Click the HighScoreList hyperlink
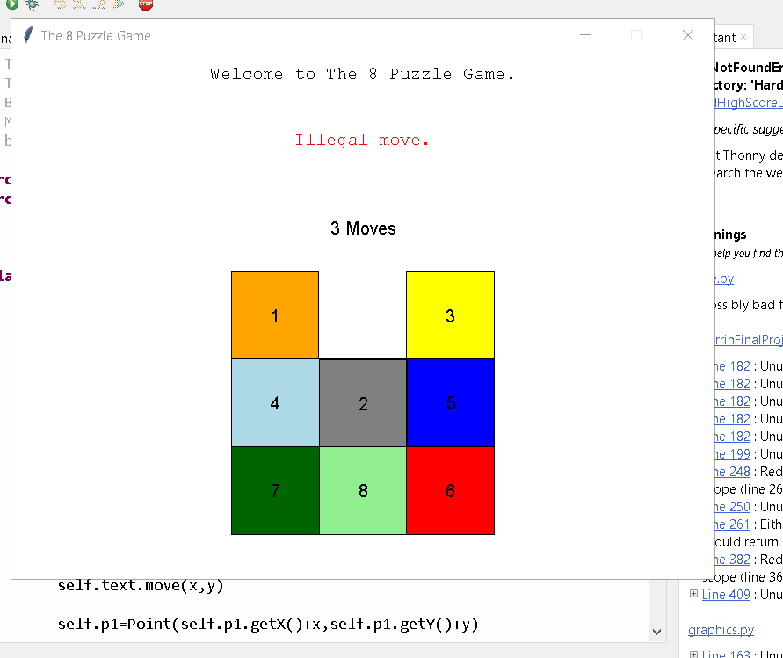 (x=745, y=103)
